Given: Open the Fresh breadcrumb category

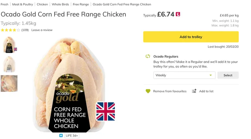Looking at the screenshot, I should pos(4,4).
